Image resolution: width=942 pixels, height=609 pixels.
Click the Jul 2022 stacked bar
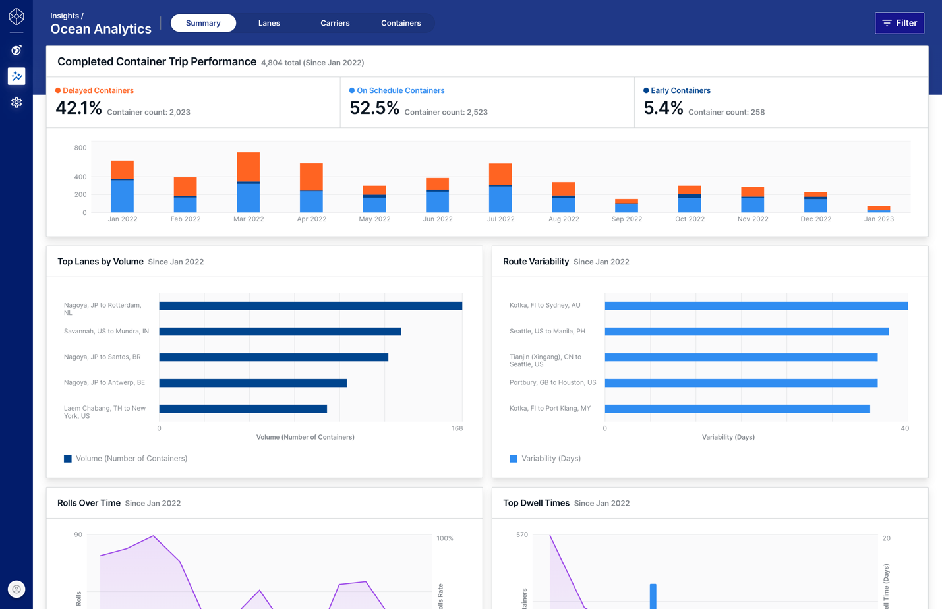pyautogui.click(x=500, y=188)
